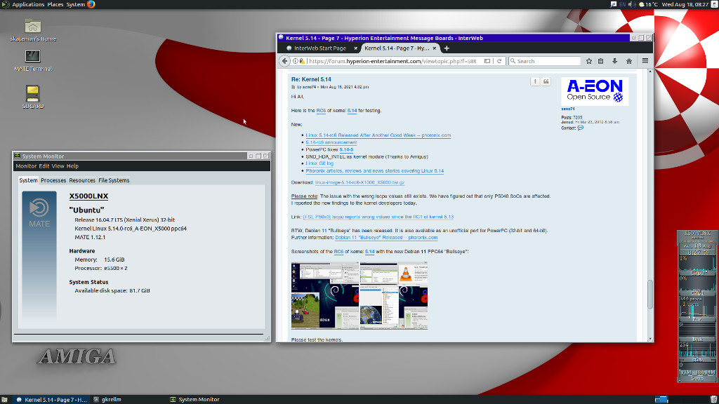The width and height of the screenshot is (719, 404).
Task: Open a new browser tab
Action: pyautogui.click(x=447, y=48)
